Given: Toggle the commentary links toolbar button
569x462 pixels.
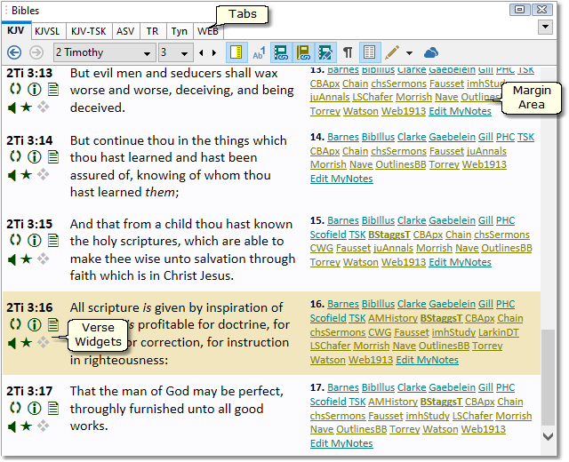Looking at the screenshot, I should 281,52.
